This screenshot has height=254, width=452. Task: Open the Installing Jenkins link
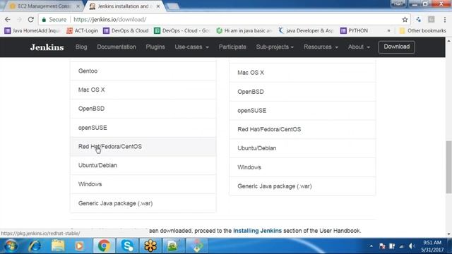[x=257, y=231]
